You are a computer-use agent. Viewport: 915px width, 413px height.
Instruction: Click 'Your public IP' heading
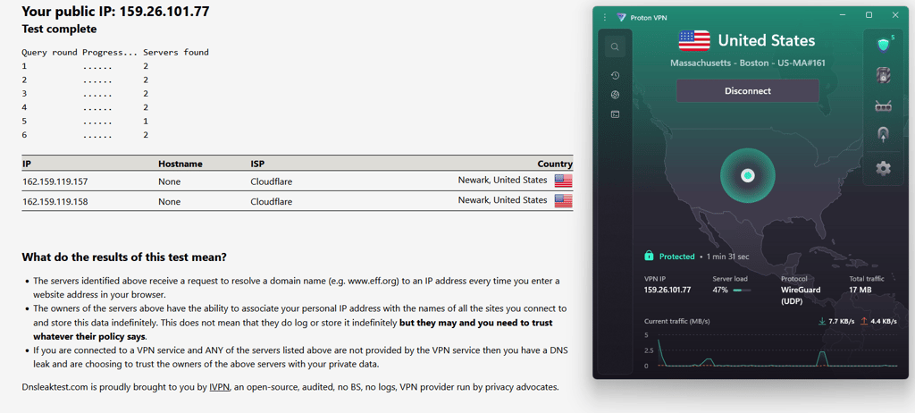pos(115,11)
